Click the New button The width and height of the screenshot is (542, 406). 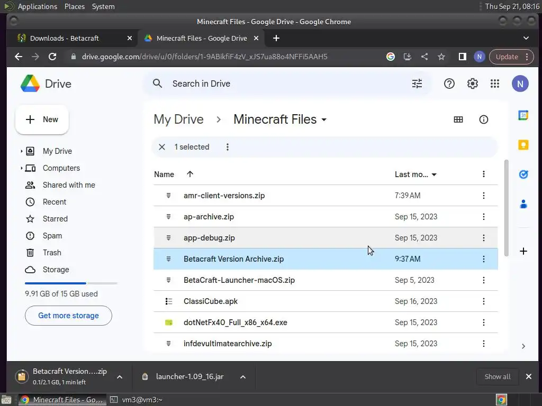[42, 119]
